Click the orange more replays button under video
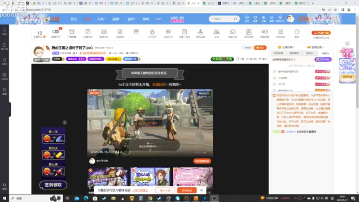The image size is (359, 202). pyautogui.click(x=202, y=161)
